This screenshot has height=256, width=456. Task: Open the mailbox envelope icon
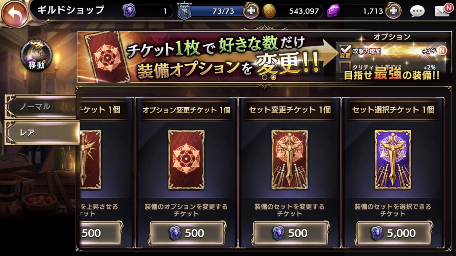pos(442,11)
